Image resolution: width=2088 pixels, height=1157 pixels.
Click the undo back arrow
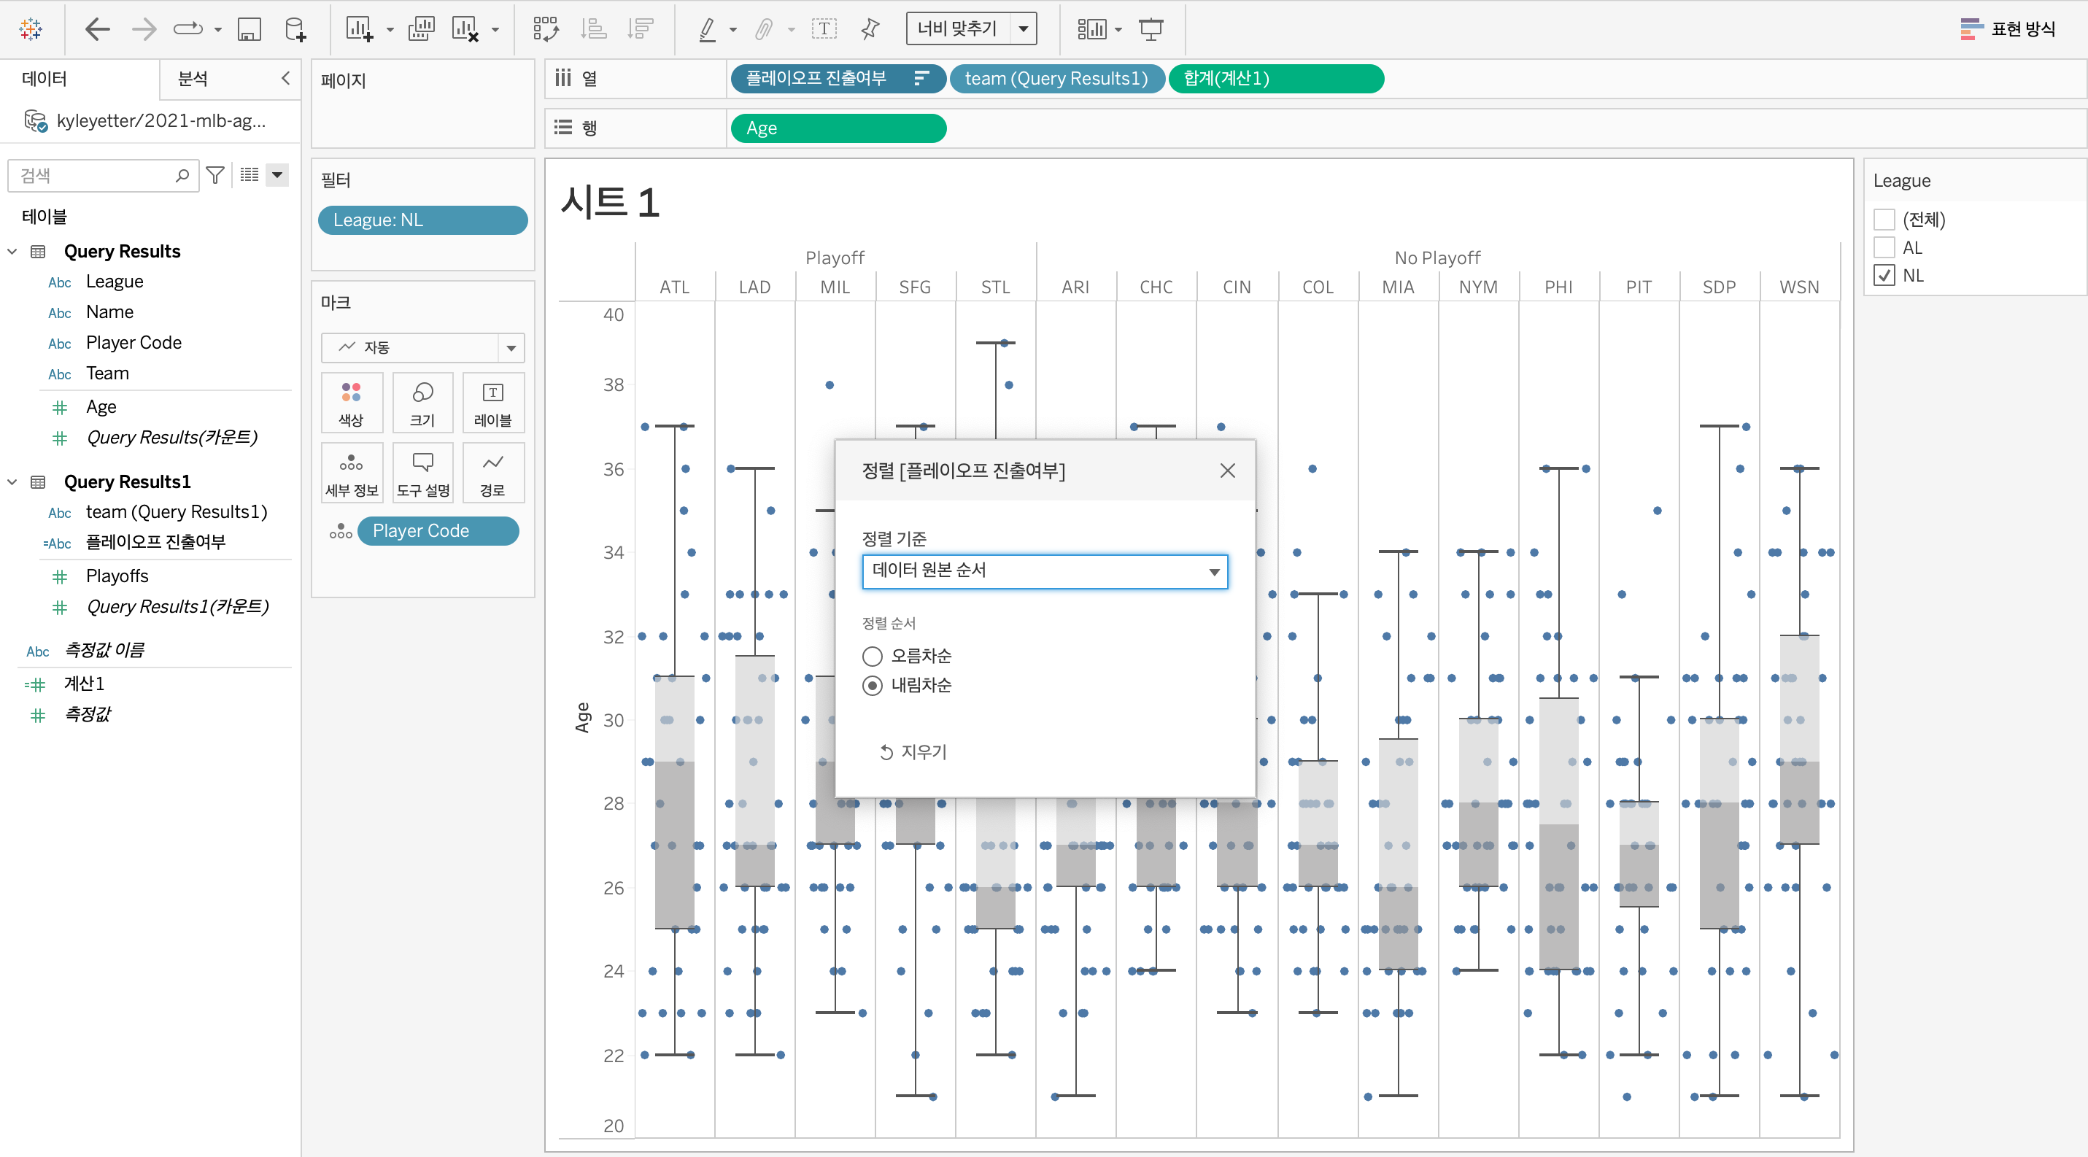pos(97,29)
